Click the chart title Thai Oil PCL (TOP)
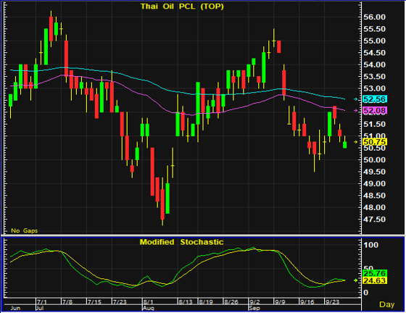This screenshot has height=313, width=406. [x=182, y=7]
